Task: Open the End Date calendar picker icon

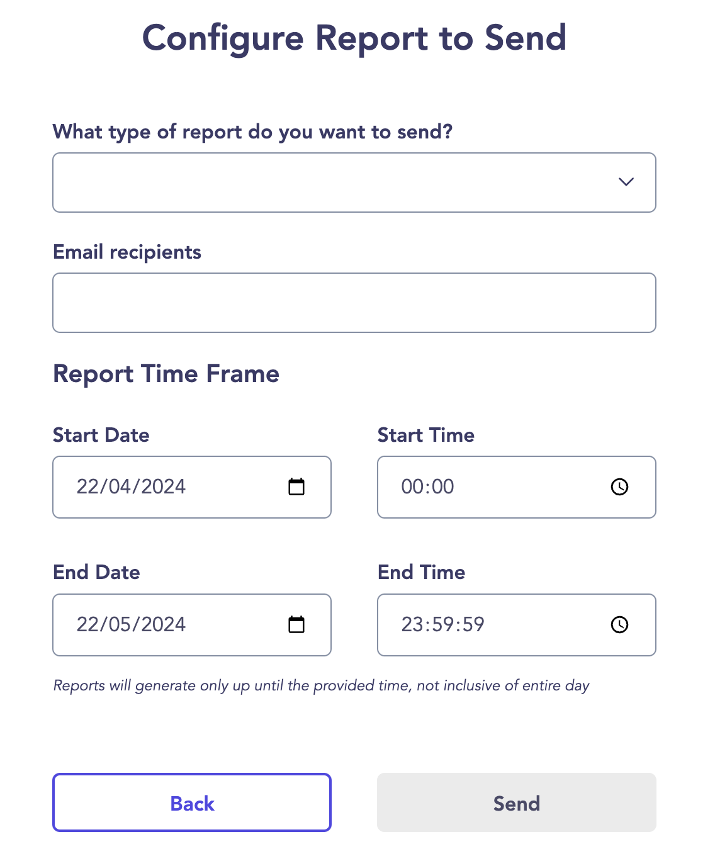Action: [x=296, y=624]
